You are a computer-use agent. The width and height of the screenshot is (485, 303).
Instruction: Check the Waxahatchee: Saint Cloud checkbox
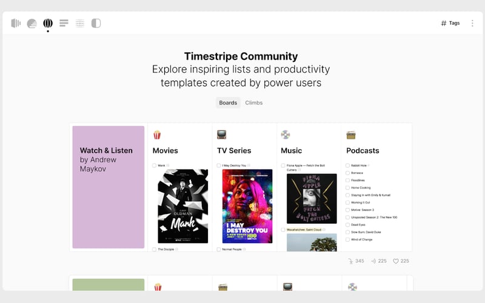(283, 230)
